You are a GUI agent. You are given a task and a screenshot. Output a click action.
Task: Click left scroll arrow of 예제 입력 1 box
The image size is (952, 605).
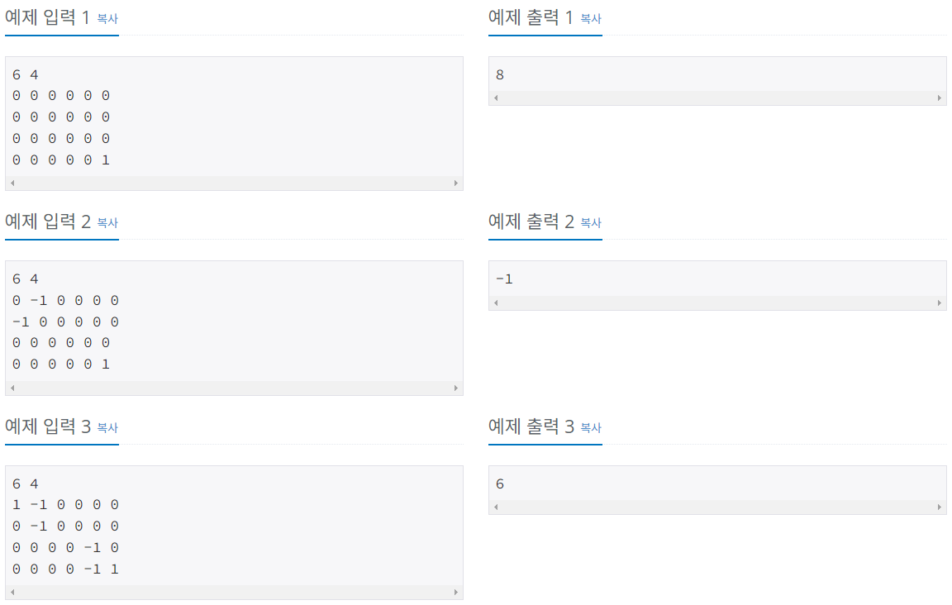click(x=12, y=182)
